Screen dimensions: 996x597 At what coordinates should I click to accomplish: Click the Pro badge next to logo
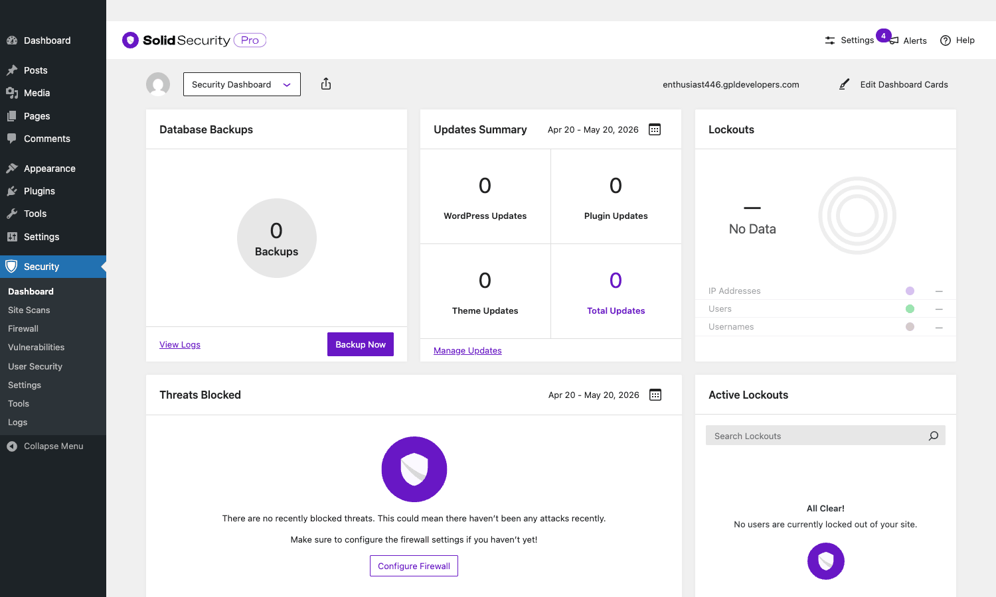coord(250,40)
